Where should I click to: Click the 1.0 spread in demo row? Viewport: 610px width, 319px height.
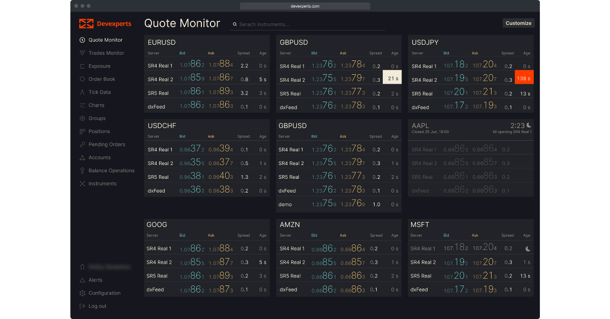376,204
